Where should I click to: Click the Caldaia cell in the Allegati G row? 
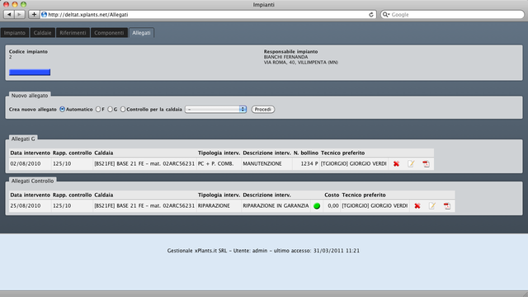pos(145,163)
